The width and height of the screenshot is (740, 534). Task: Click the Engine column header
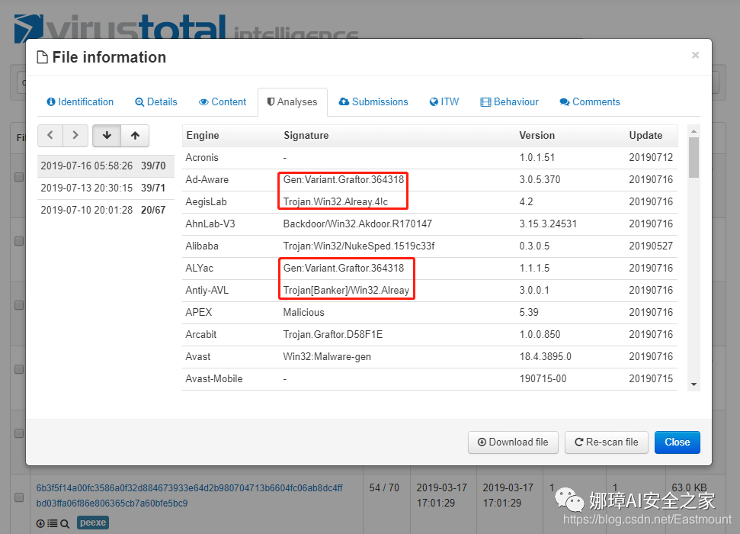203,136
